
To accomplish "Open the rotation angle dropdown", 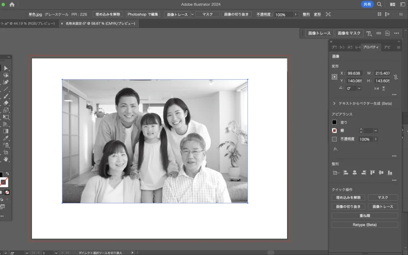I will pyautogui.click(x=360, y=88).
